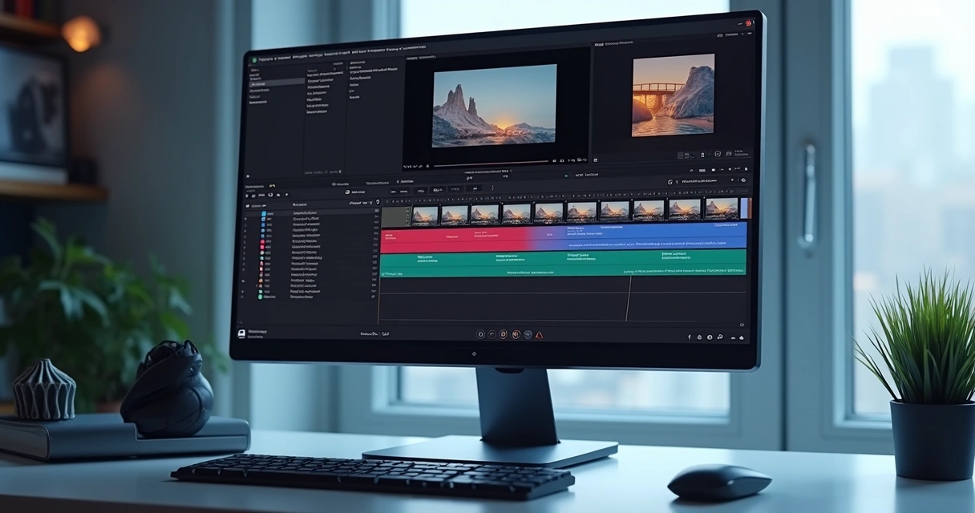Viewport: 975px width, 513px height.
Task: Click the green logo icon at top-left of app
Action: click(x=255, y=59)
